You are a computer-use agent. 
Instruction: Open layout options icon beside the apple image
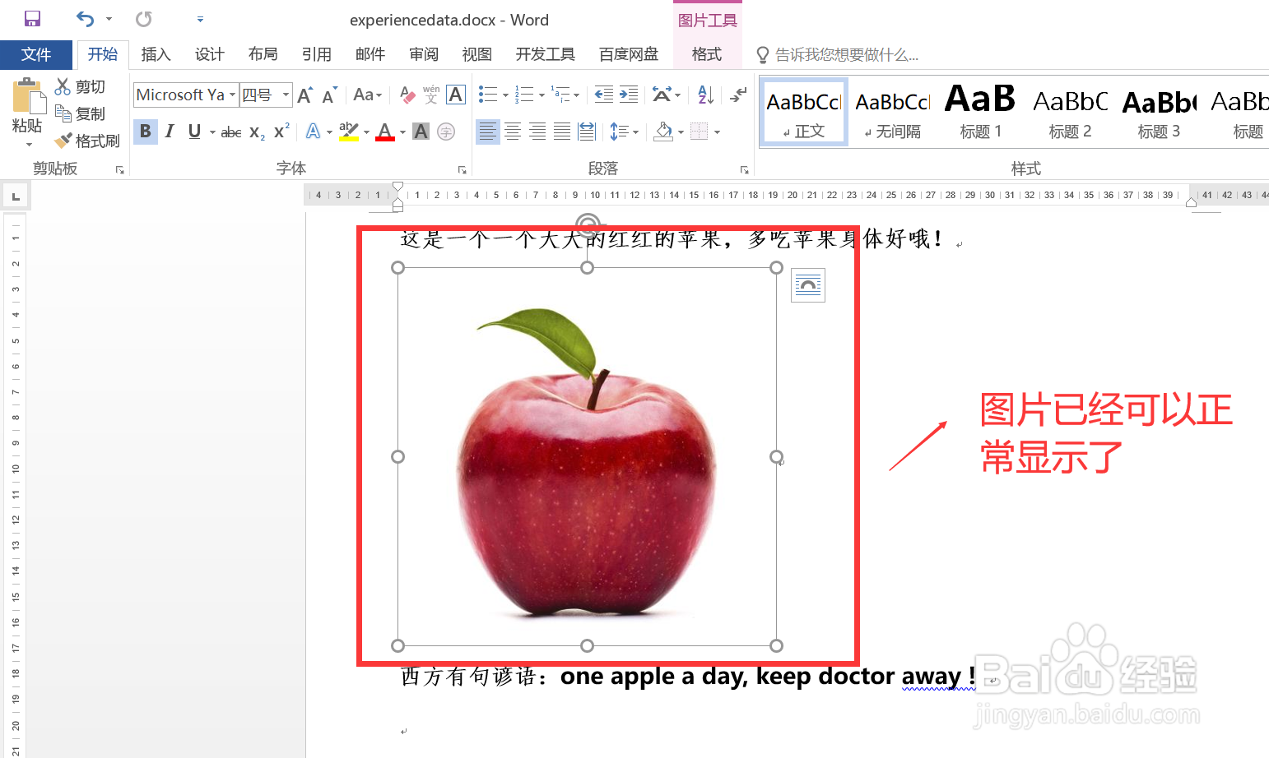pyautogui.click(x=808, y=285)
